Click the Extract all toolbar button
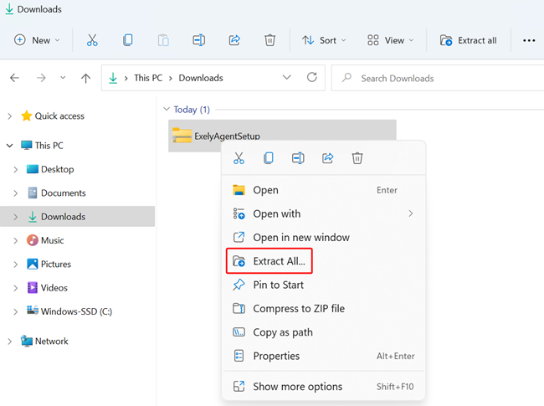This screenshot has height=406, width=544. (468, 40)
